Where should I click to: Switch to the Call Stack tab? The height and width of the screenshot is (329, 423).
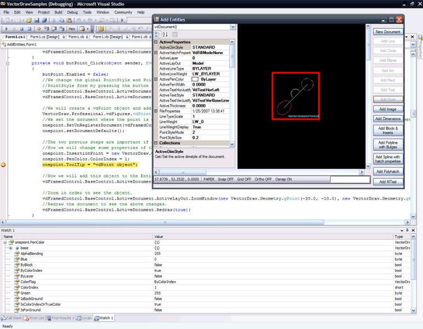11,318
